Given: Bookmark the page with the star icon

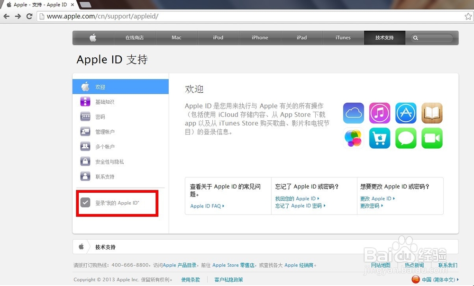Looking at the screenshot, I should (468, 16).
